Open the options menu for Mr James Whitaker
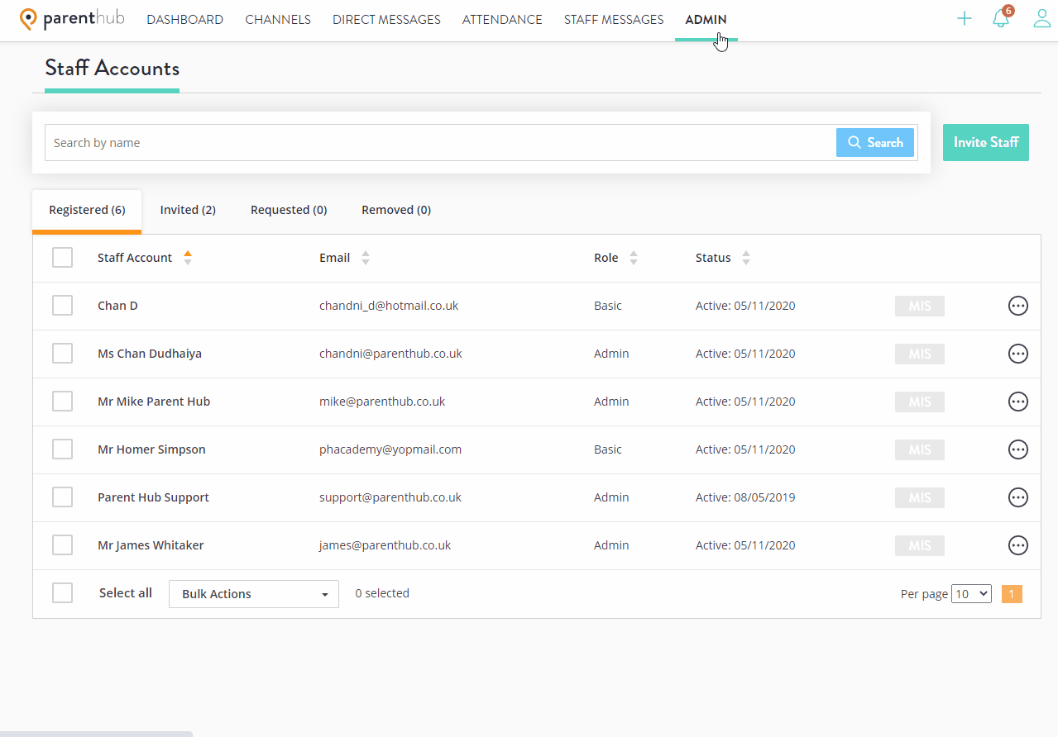1058x737 pixels. pos(1018,545)
